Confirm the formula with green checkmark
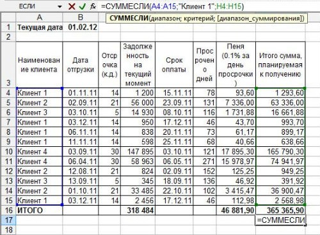The height and width of the screenshot is (235, 320). tap(82, 6)
